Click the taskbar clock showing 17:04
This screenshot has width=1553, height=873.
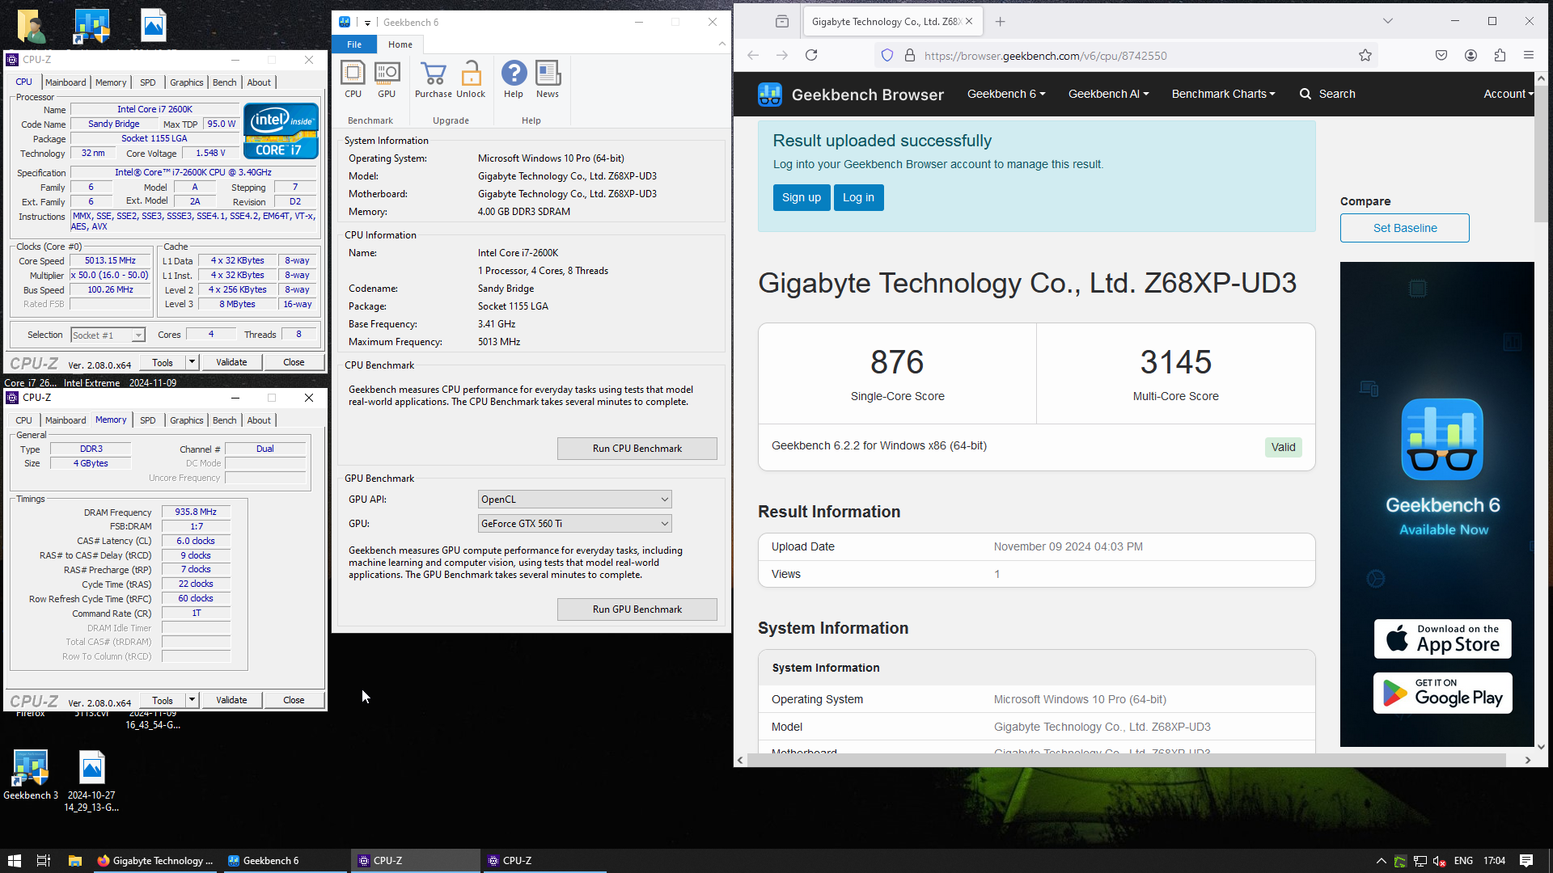pyautogui.click(x=1495, y=861)
